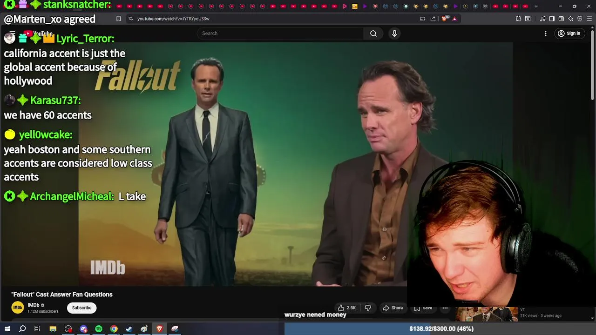Switch to the last red YouTube tab

click(525, 6)
